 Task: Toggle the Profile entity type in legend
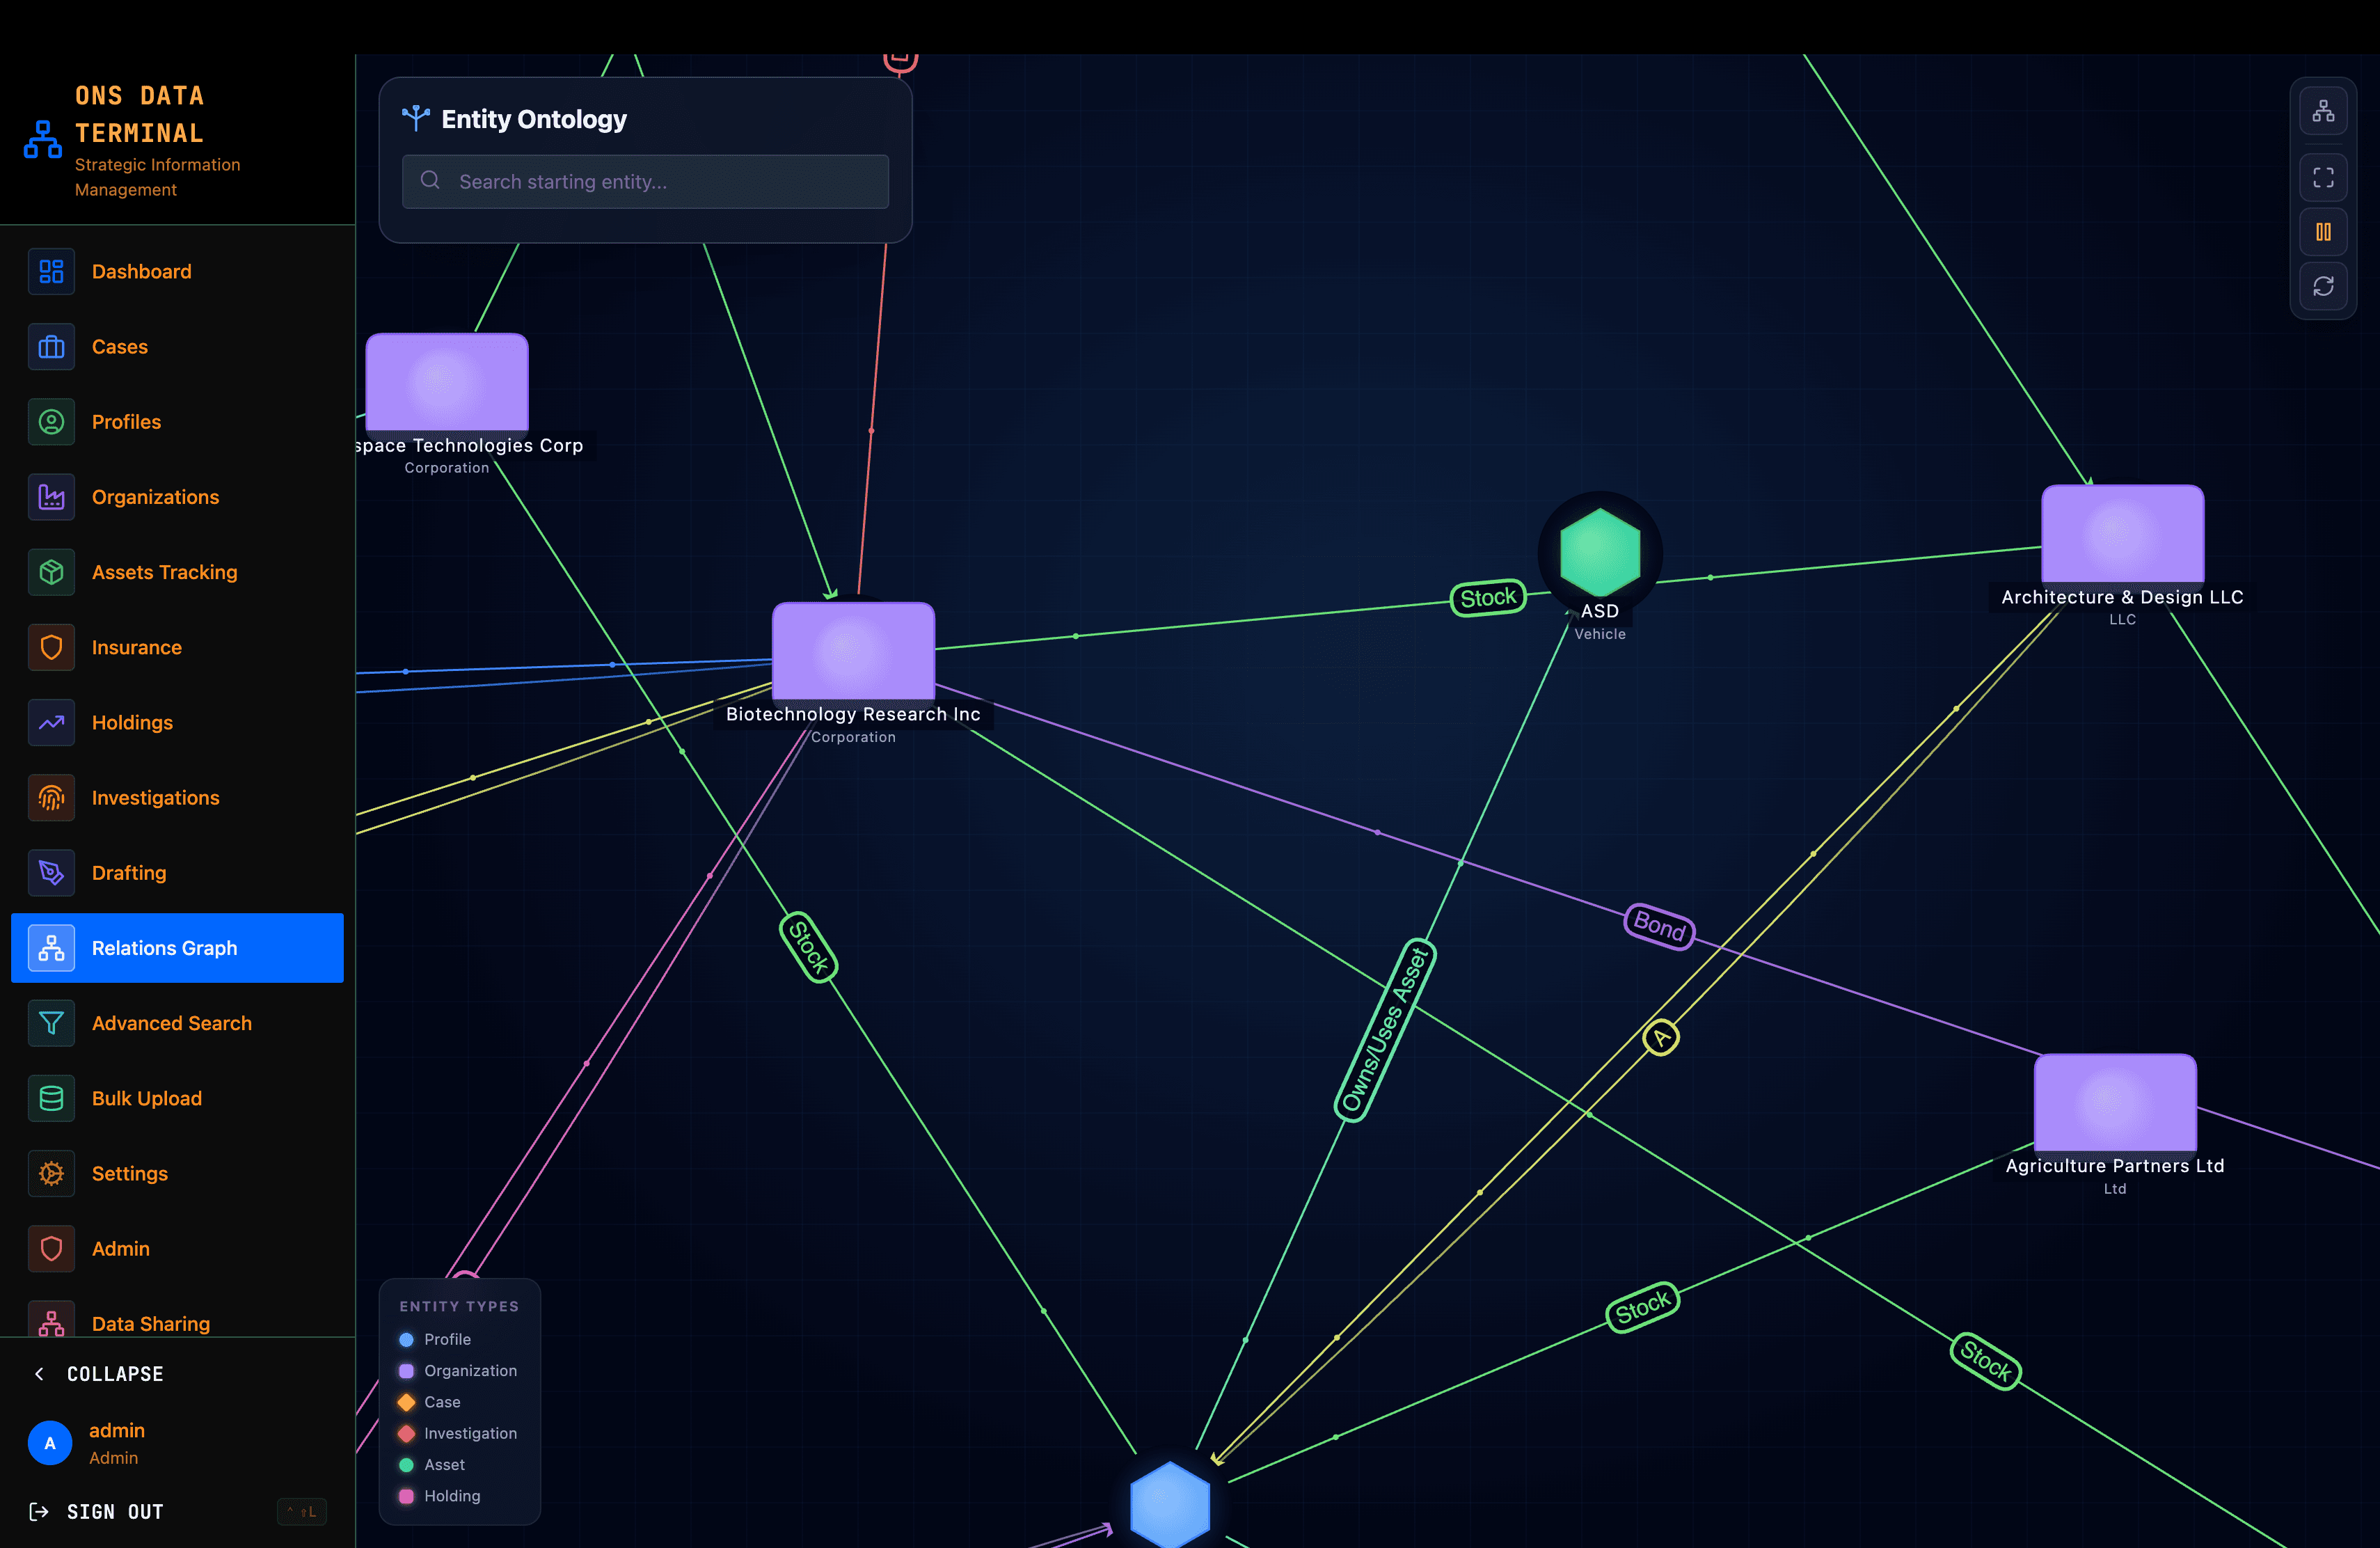[406, 1339]
